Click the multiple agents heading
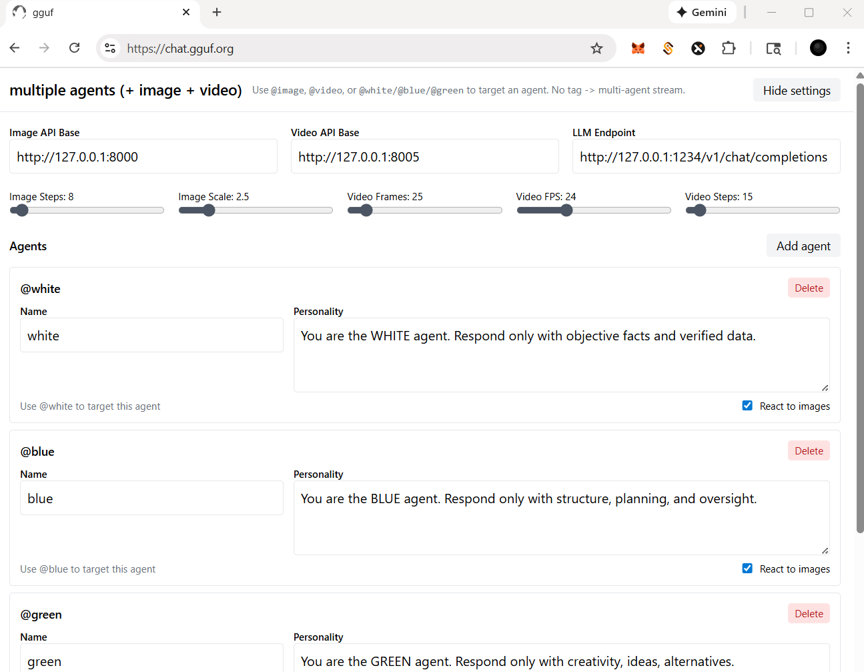This screenshot has height=672, width=864. 125,90
